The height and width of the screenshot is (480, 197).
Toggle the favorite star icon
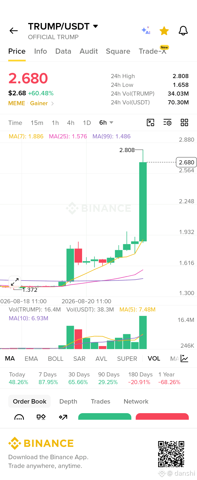click(164, 31)
